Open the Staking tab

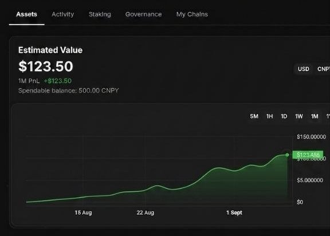(100, 14)
